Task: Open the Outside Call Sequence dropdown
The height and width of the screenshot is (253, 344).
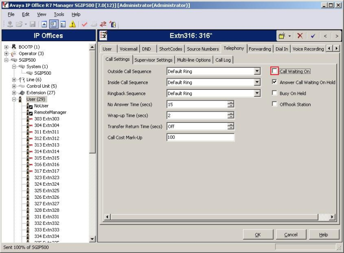Action: coord(257,71)
